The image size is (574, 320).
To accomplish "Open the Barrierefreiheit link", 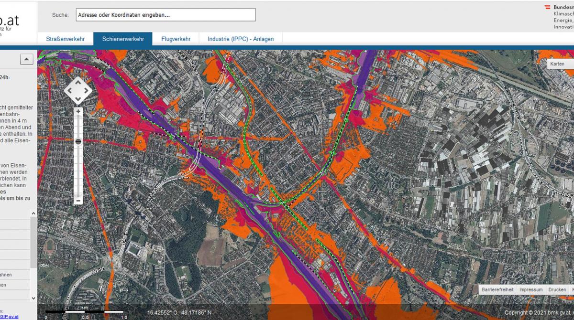I will 497,290.
